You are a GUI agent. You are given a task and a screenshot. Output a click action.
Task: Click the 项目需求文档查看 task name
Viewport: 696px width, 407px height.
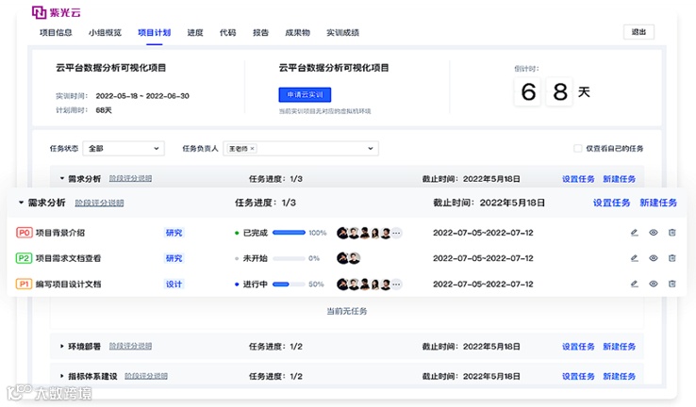click(x=68, y=258)
